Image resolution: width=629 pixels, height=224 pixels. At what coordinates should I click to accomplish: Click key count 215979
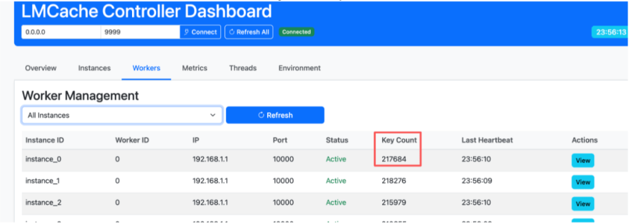394,203
